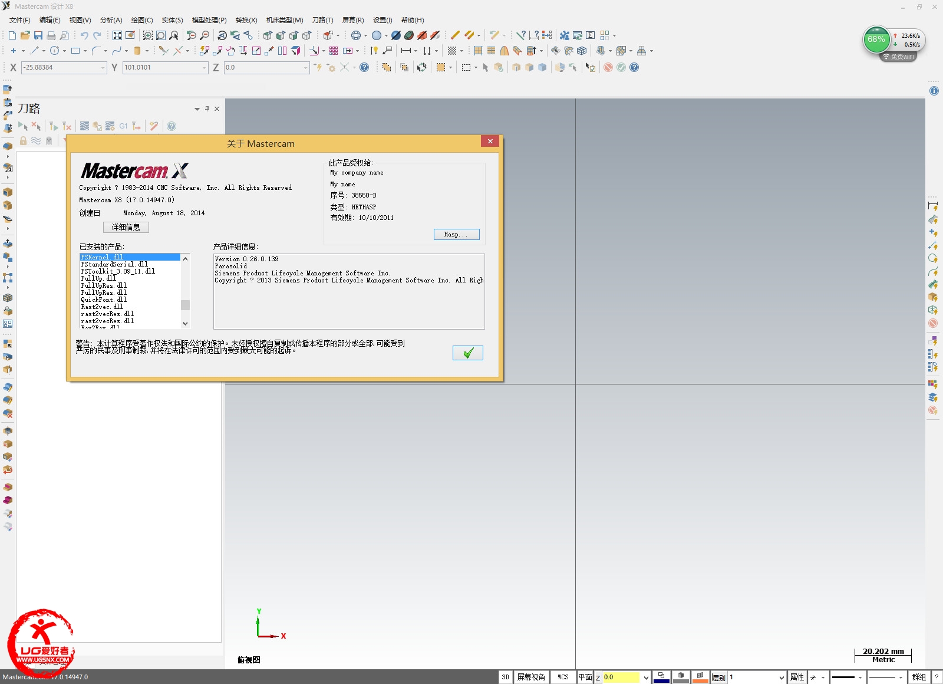Click the info icon at top right
The height and width of the screenshot is (684, 943).
[x=934, y=91]
